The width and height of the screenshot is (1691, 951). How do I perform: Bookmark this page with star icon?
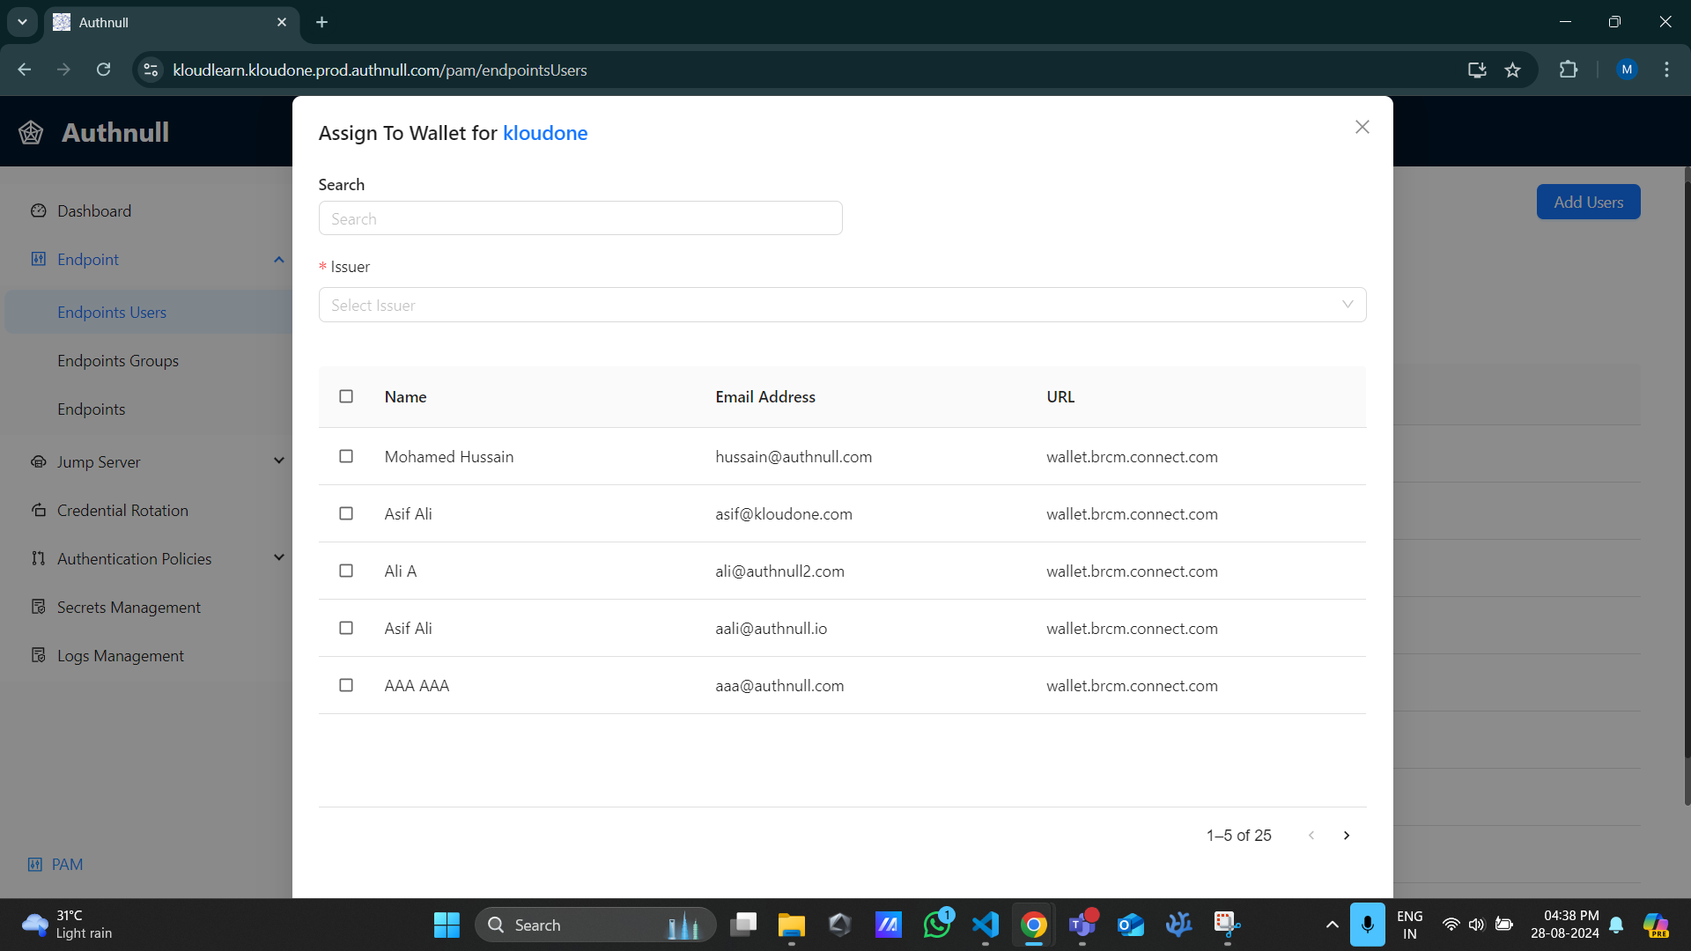[1512, 70]
